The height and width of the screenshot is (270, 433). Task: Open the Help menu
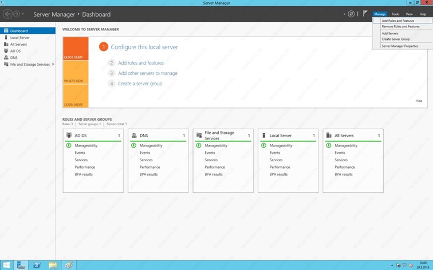click(423, 14)
